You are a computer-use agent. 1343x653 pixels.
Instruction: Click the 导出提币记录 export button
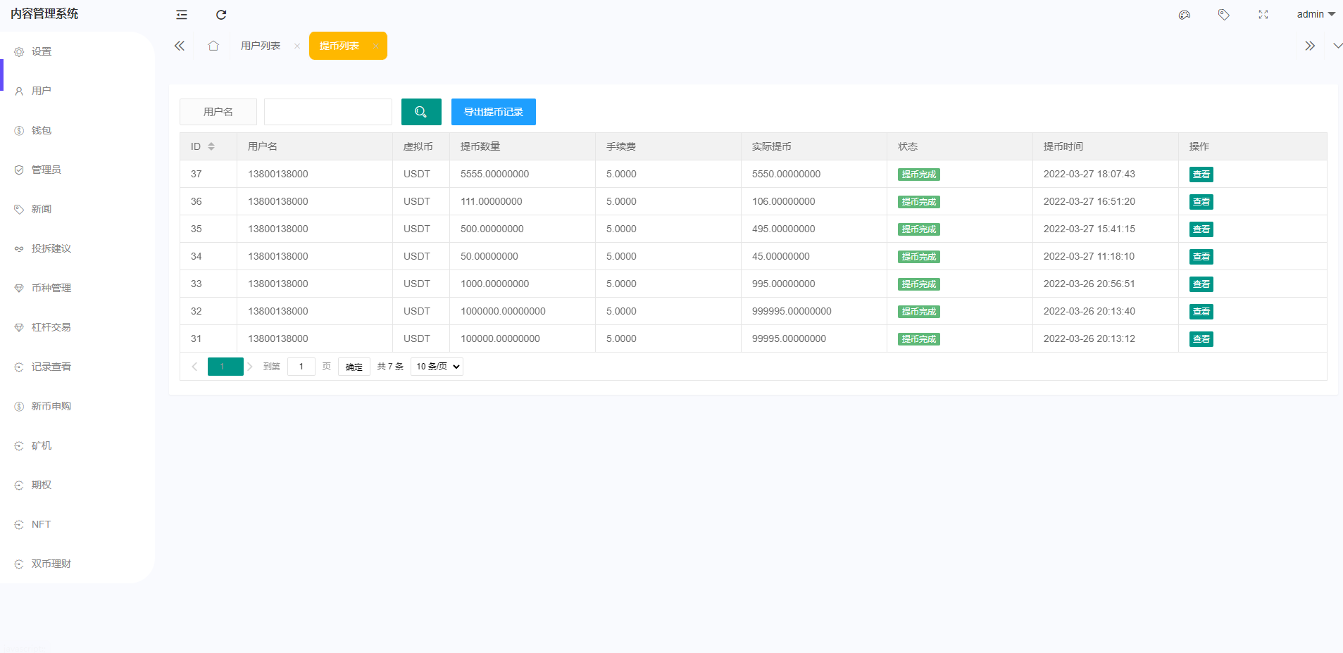(x=493, y=112)
